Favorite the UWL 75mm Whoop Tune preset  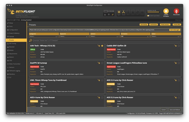102,80
